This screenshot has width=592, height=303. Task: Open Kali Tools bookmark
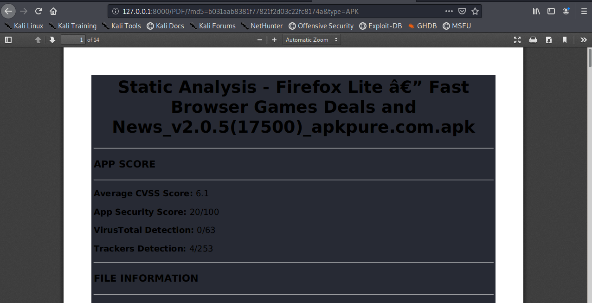click(x=121, y=26)
